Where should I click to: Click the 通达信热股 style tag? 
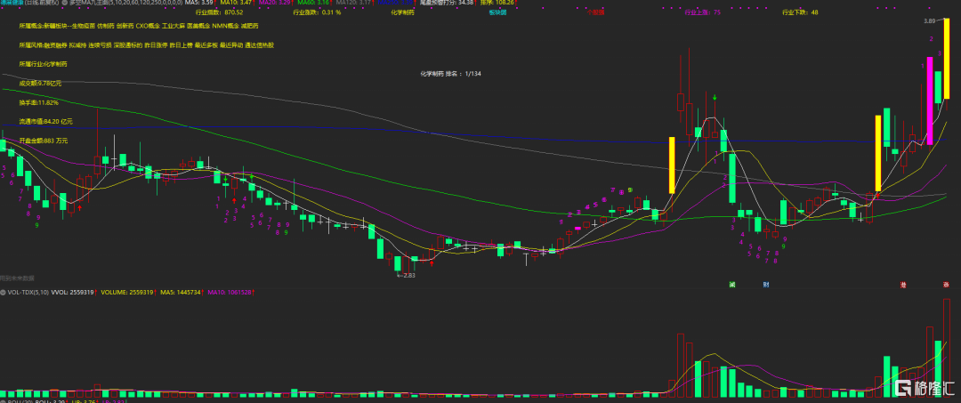pos(259,45)
